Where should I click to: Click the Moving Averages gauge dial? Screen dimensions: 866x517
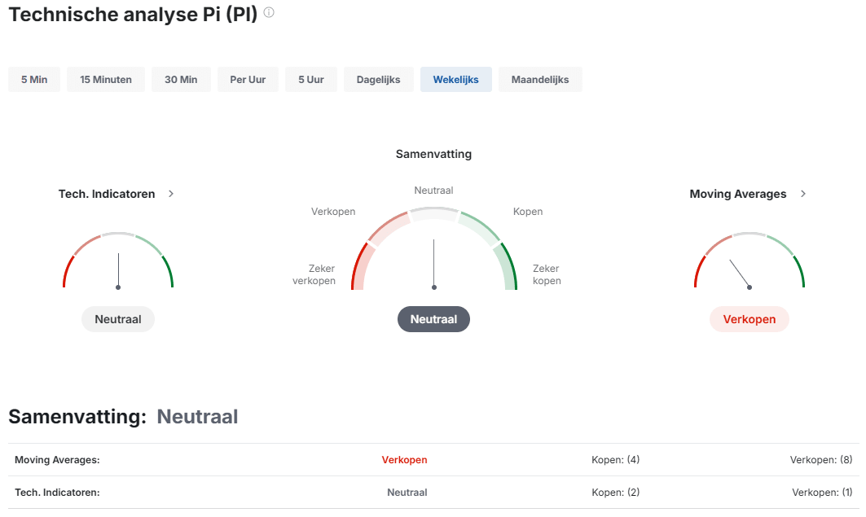point(750,261)
